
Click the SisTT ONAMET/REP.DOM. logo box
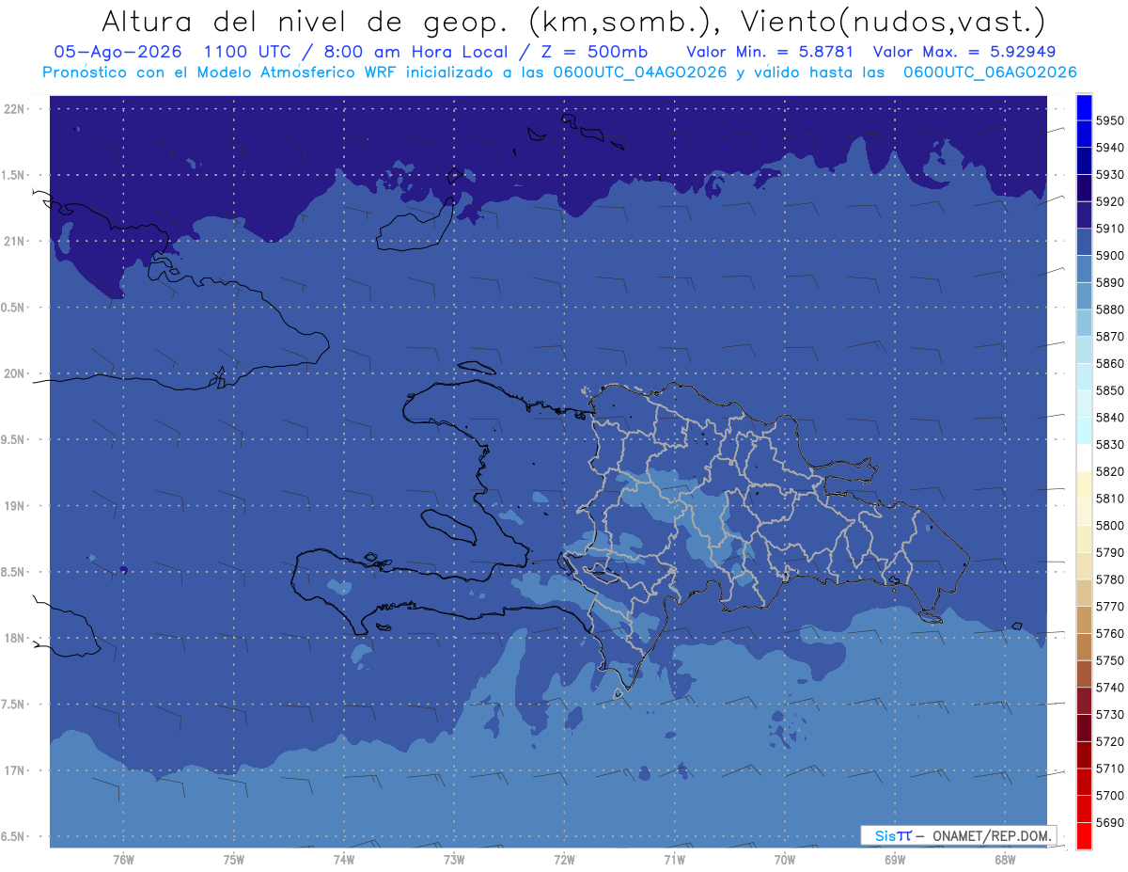coord(957,835)
